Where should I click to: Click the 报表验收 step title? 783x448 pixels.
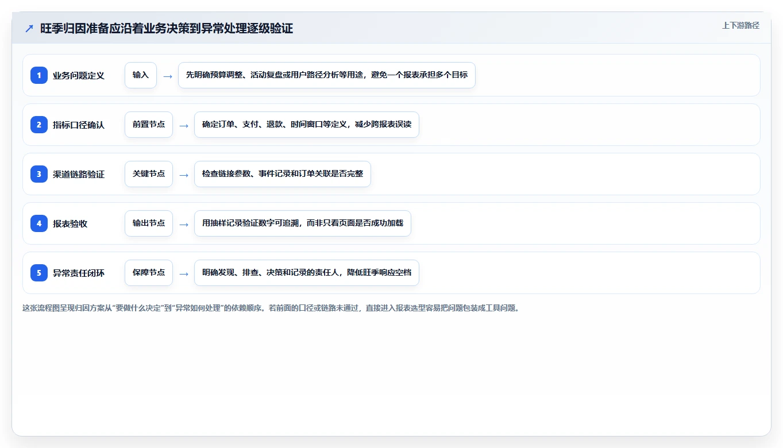(x=70, y=223)
